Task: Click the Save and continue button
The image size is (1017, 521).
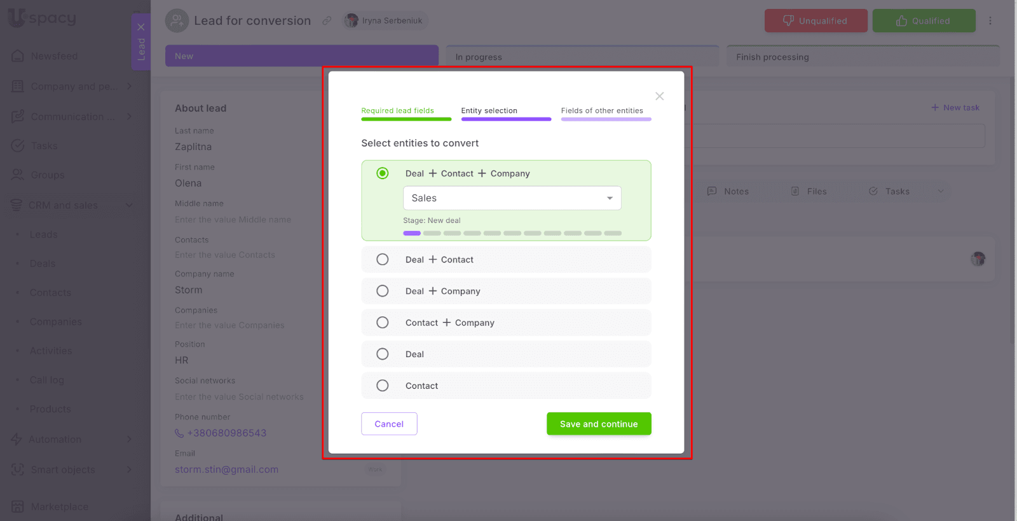Action: (x=598, y=424)
